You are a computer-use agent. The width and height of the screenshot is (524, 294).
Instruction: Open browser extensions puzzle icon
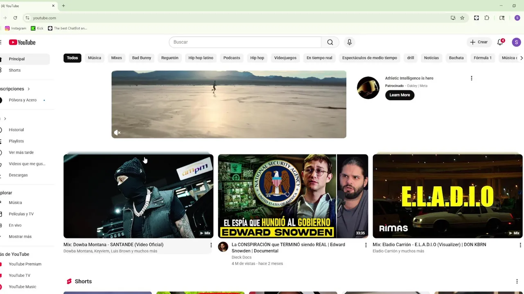coord(487,18)
